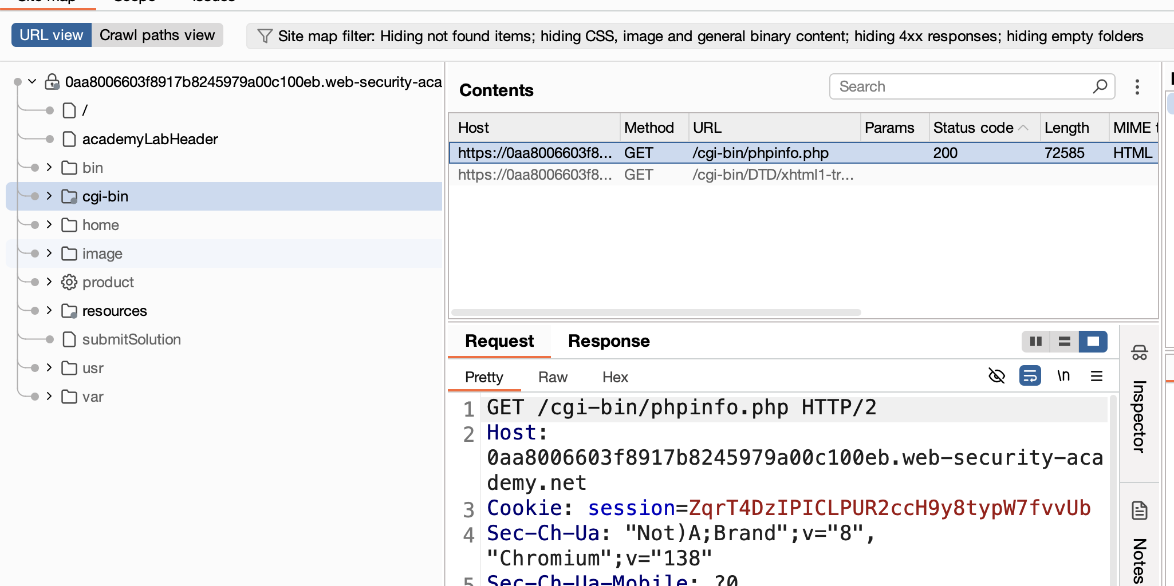Screen dimensions: 1174x586
Task: Switch to the Response tab
Action: 609,341
